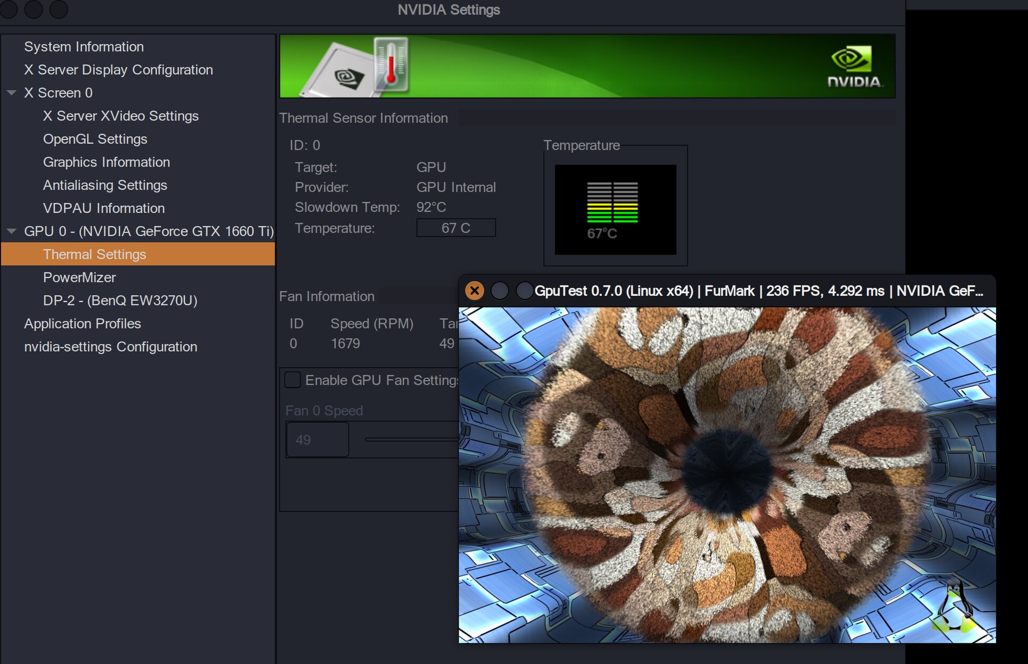The height and width of the screenshot is (664, 1028).
Task: Click the Fan Information heading
Action: click(327, 296)
